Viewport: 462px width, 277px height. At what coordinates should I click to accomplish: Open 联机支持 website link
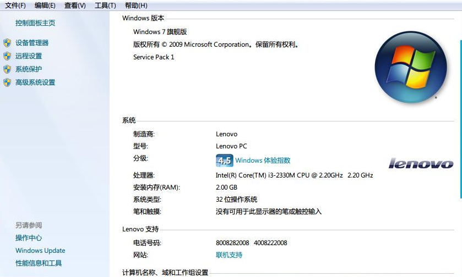tap(229, 255)
